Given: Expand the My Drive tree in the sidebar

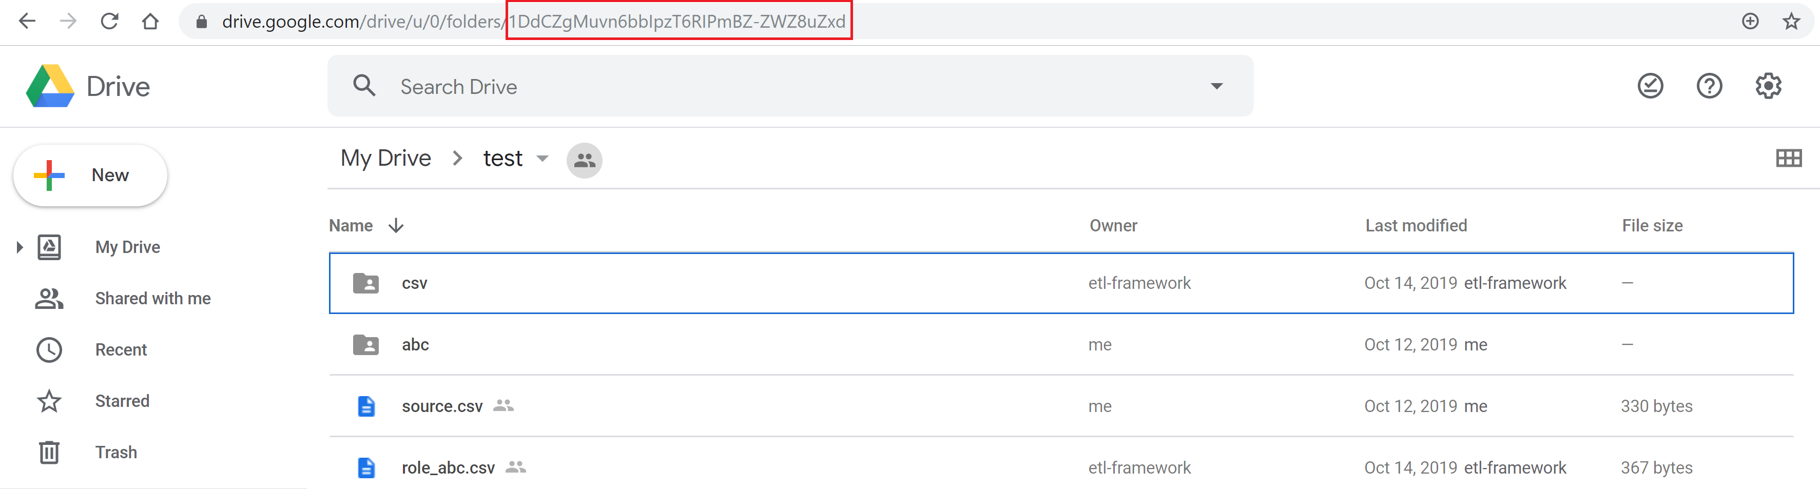Looking at the screenshot, I should [20, 247].
